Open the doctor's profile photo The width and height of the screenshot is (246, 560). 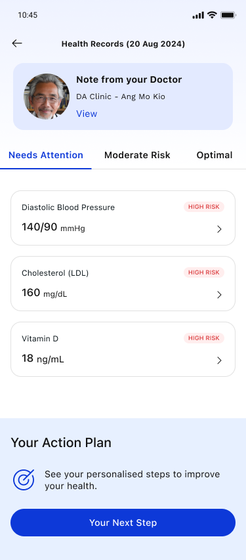47,97
